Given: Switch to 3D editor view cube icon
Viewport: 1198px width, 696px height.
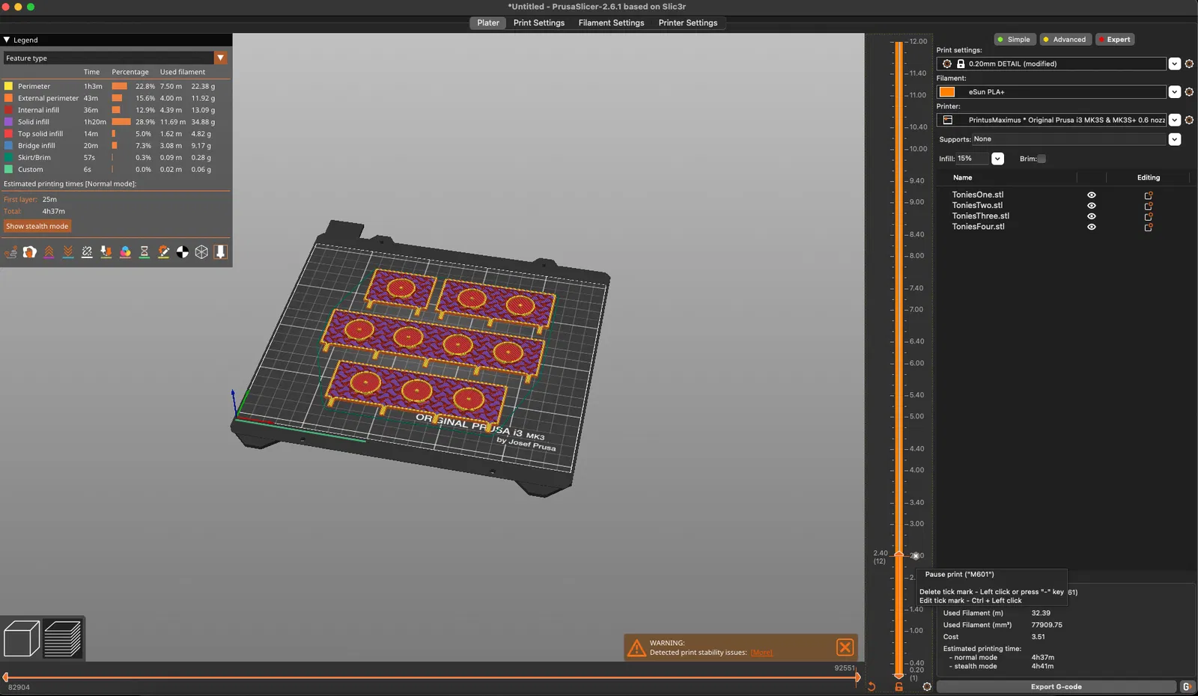Looking at the screenshot, I should click(22, 638).
